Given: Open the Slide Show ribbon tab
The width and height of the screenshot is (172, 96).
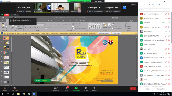Looking at the screenshot, I should click(51, 21).
